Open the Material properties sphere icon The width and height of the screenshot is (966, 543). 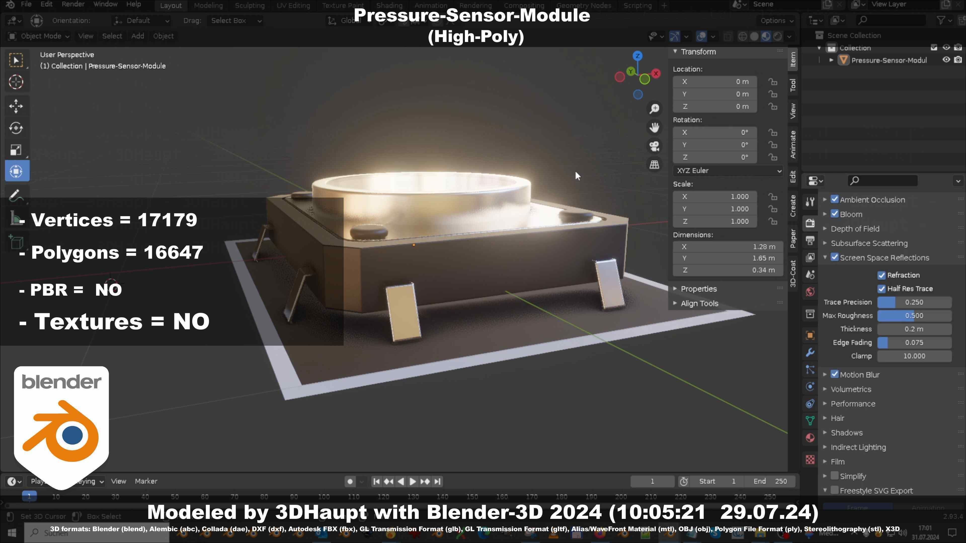pyautogui.click(x=810, y=438)
